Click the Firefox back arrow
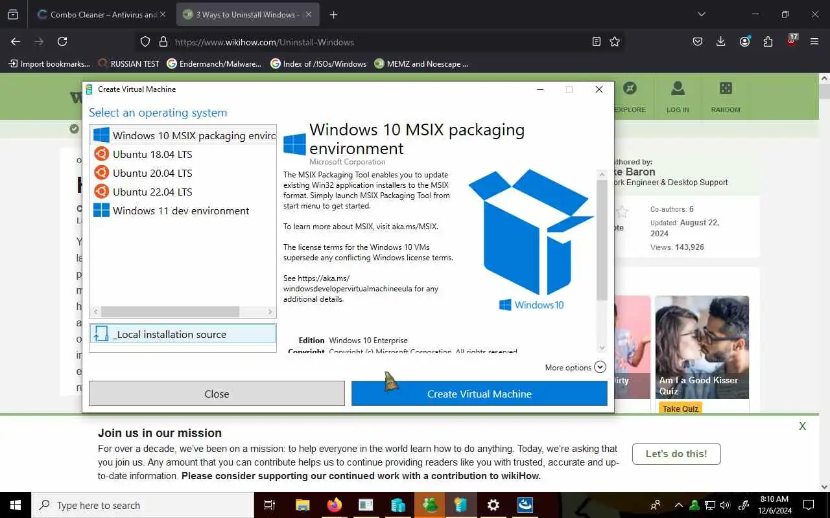Image resolution: width=830 pixels, height=518 pixels. (16, 41)
